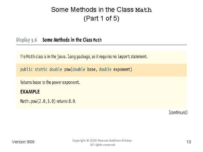
Task: Click the sentence about java.lang package
Action: coord(83,57)
